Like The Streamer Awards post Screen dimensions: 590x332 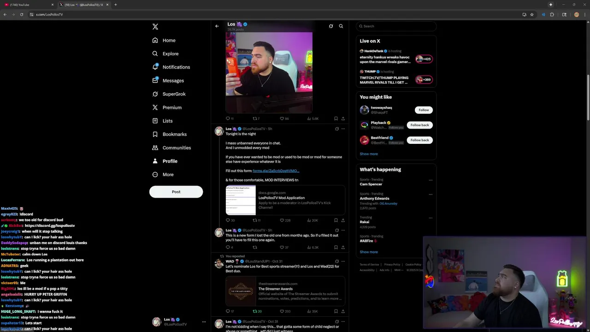point(285,311)
